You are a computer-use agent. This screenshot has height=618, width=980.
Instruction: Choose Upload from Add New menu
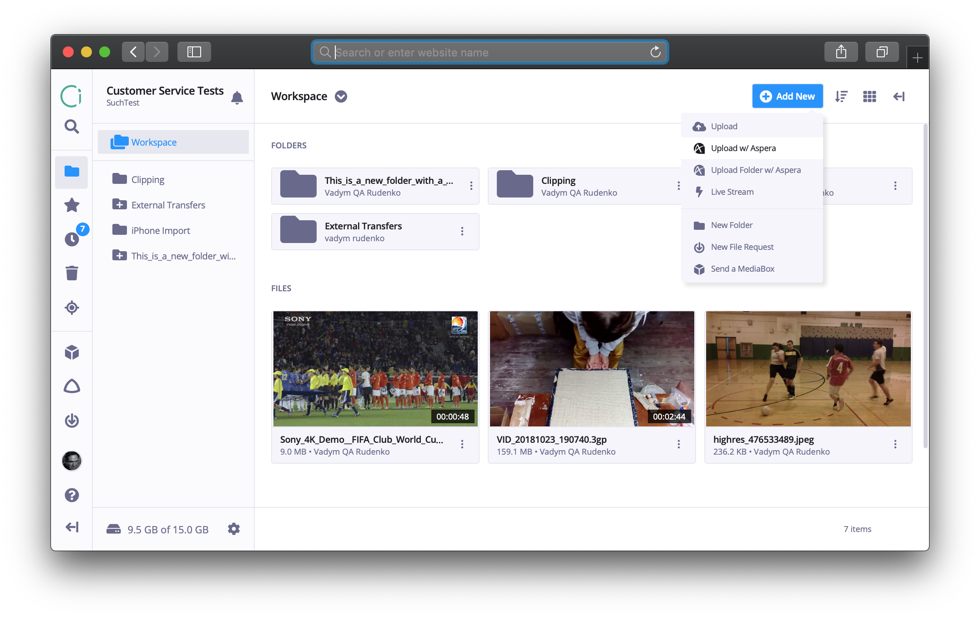click(x=752, y=127)
